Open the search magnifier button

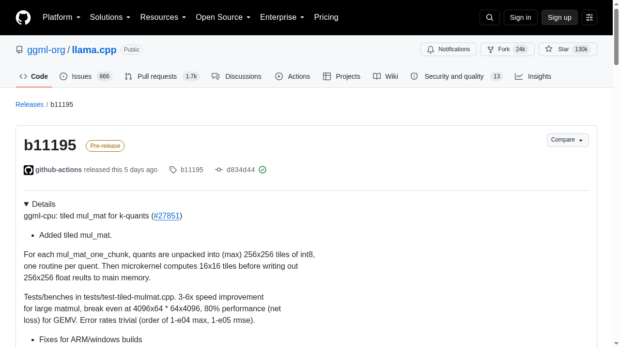pos(489,17)
